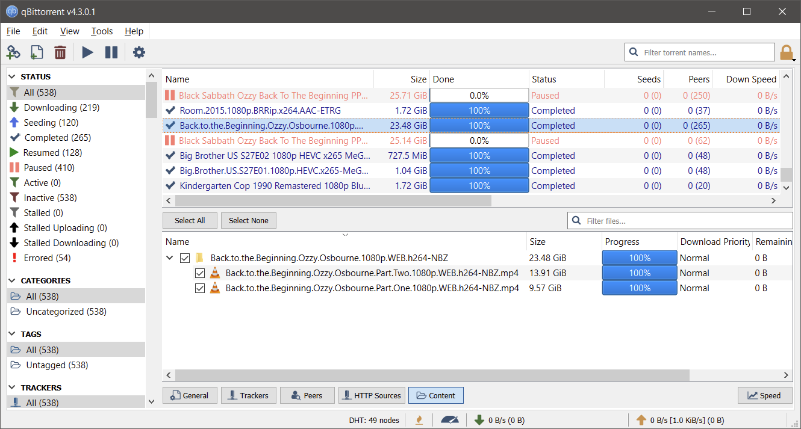The width and height of the screenshot is (801, 429).
Task: Click the 100% progress bar of the Part.One file
Action: pyautogui.click(x=640, y=288)
